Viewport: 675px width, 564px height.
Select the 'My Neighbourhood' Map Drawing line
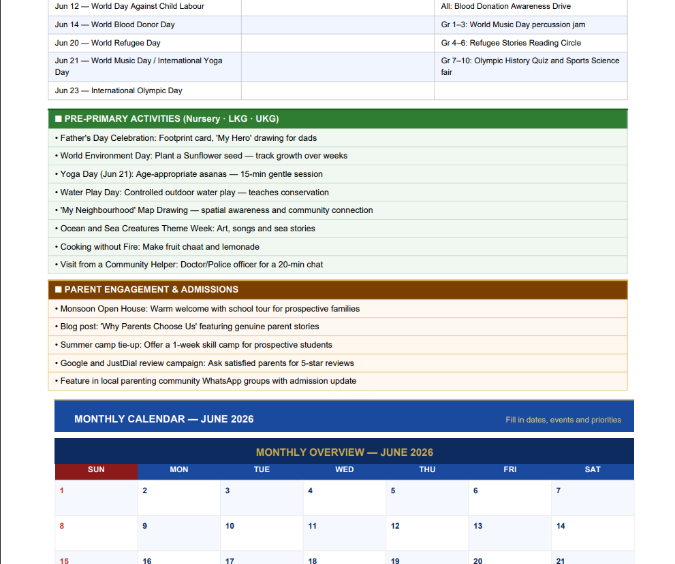coord(338,210)
